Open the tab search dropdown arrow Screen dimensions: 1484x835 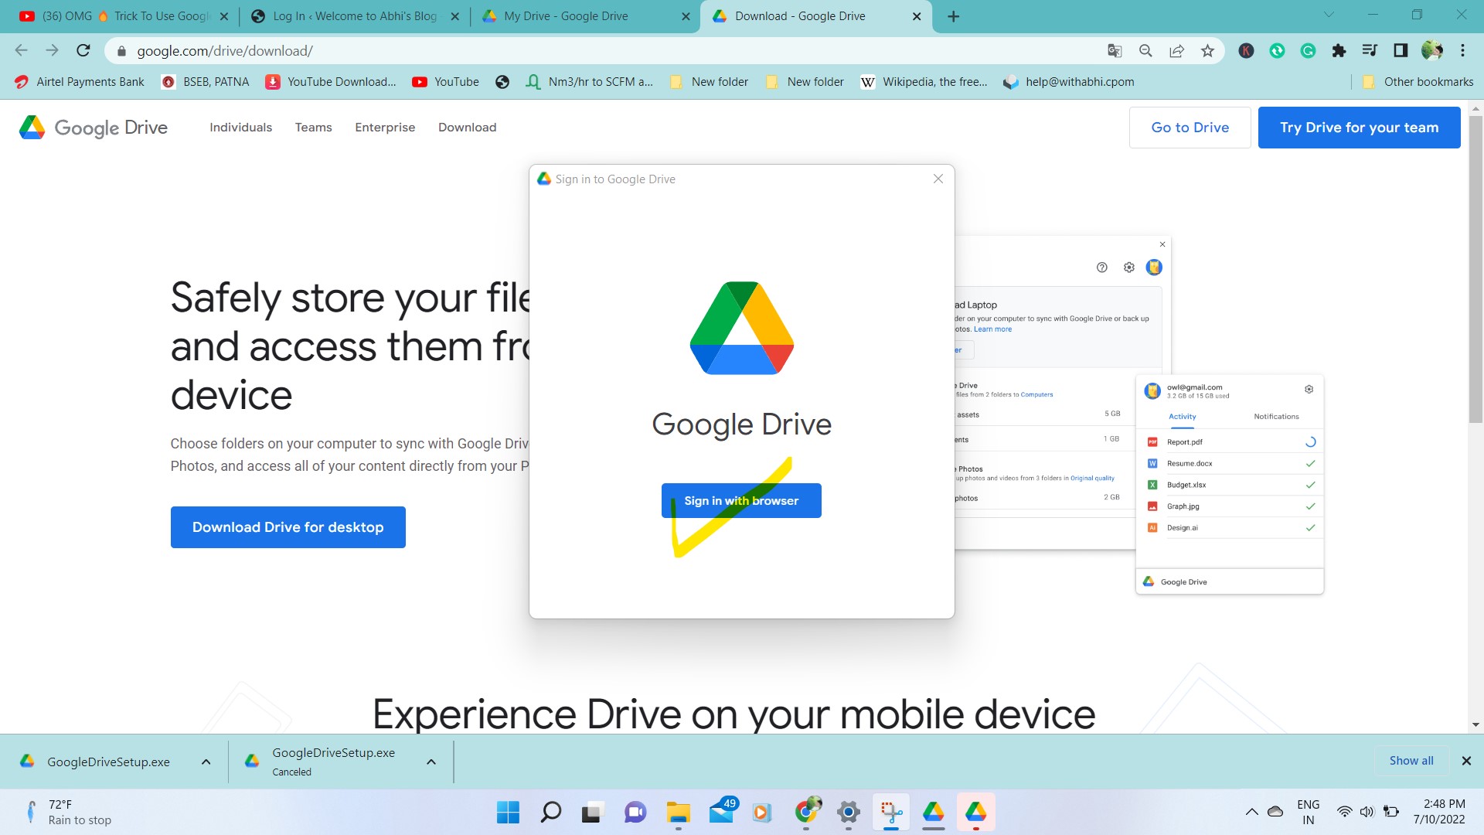tap(1329, 15)
